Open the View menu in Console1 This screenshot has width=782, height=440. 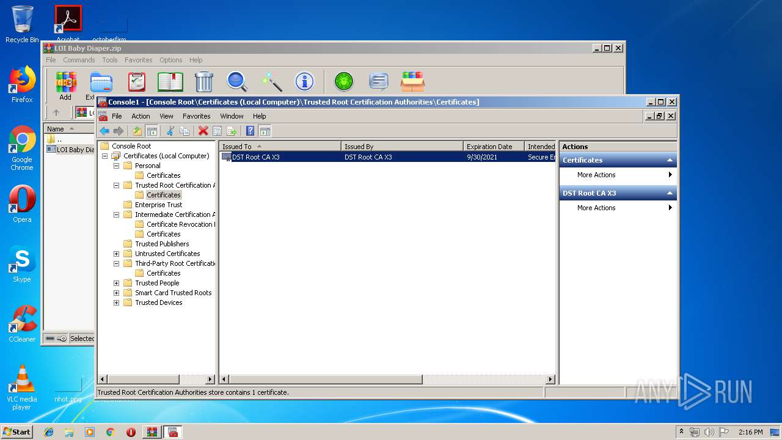(166, 116)
